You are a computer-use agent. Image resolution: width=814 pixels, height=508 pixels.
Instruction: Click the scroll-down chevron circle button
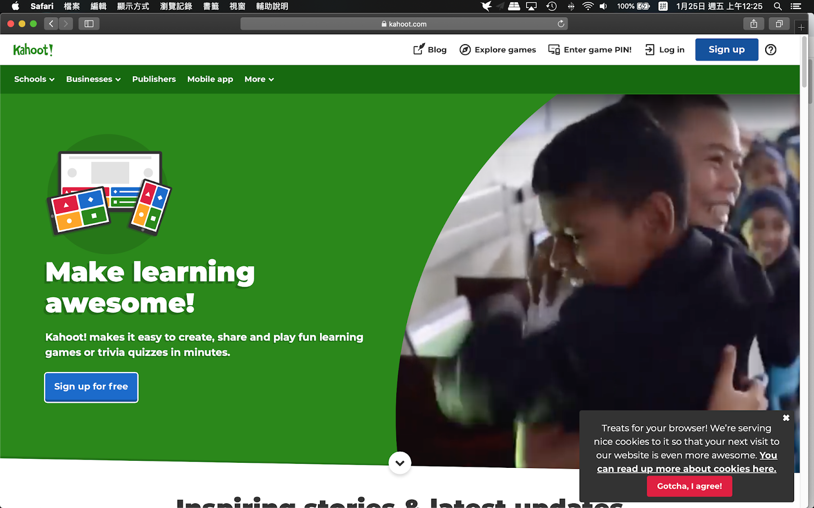(x=400, y=463)
